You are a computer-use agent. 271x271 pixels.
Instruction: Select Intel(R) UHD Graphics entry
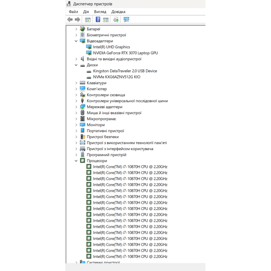click(x=111, y=47)
